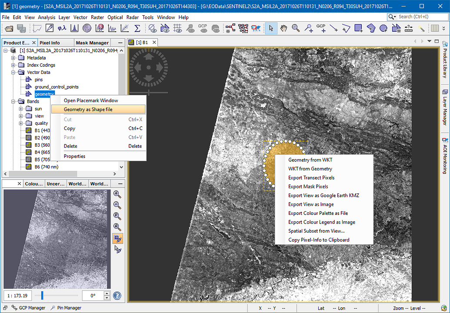Viewport: 450px width, 313px height.
Task: Select the Ellipse drawing tool
Action: [x=383, y=28]
